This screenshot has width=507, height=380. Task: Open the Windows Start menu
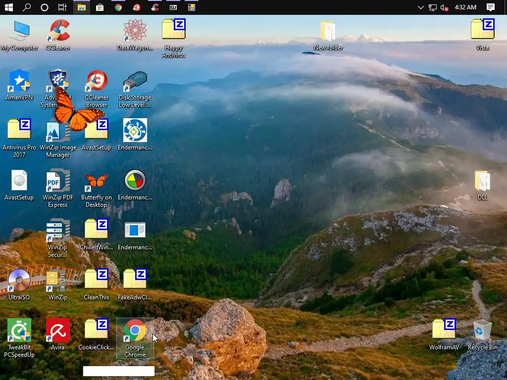click(x=9, y=7)
